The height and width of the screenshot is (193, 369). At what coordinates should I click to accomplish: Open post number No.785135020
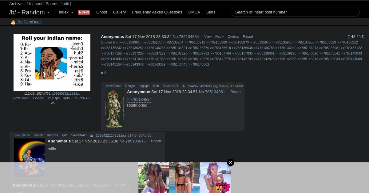tap(97, 185)
